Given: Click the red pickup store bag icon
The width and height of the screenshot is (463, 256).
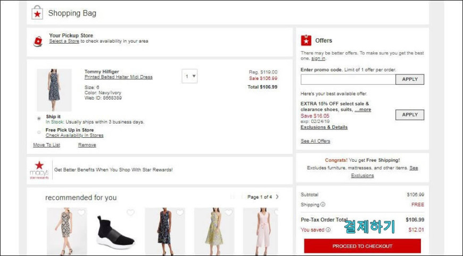Looking at the screenshot, I should [38, 42].
